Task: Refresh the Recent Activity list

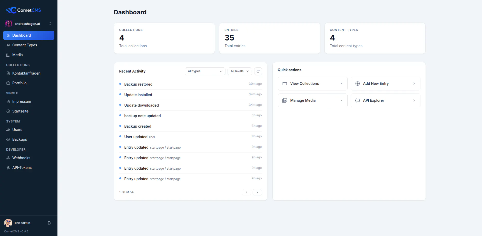Action: coord(258,71)
